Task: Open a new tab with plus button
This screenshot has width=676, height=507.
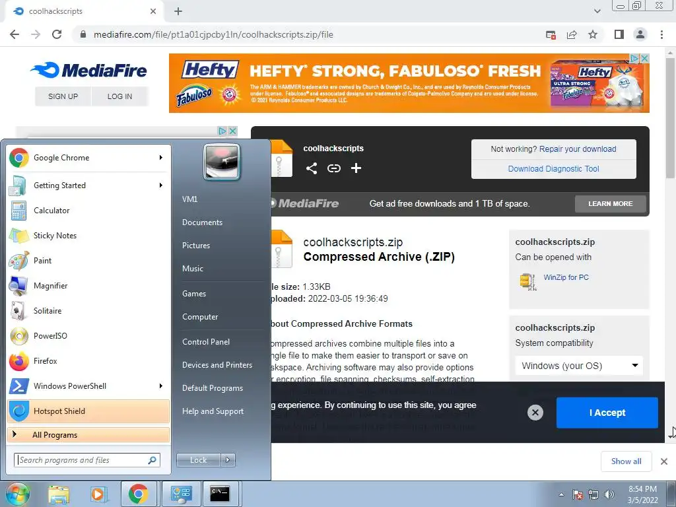Action: [178, 11]
